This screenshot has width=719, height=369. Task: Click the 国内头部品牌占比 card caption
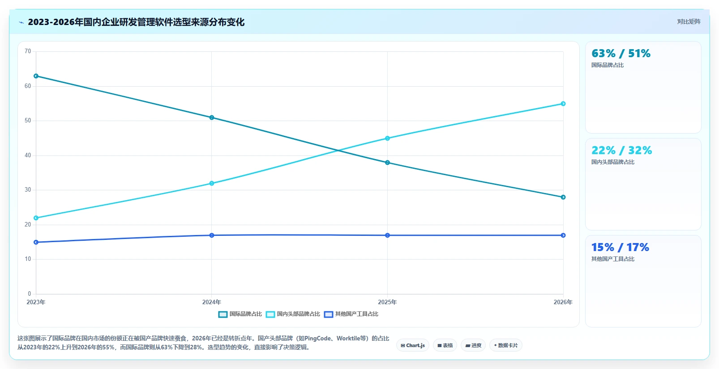[613, 162]
